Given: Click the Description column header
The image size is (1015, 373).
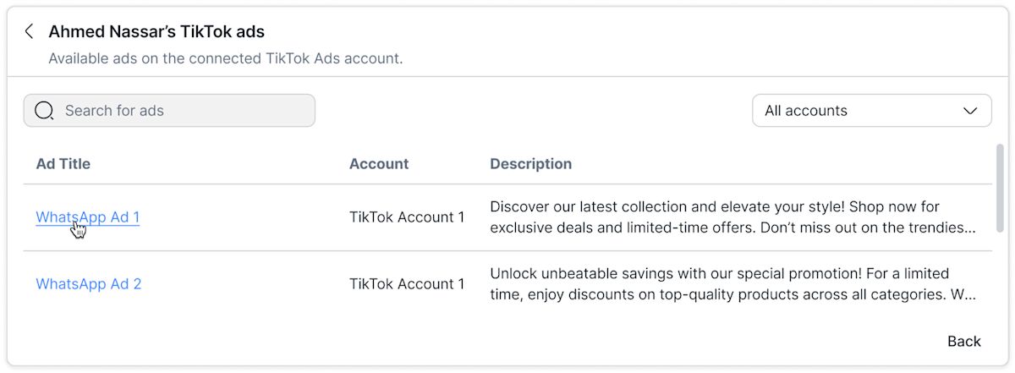Looking at the screenshot, I should click(x=531, y=164).
